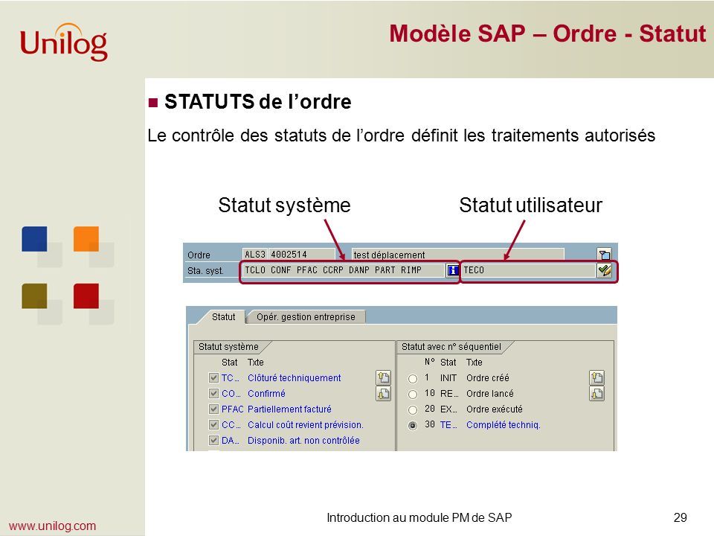
Task: Click the icon at right of order description
Action: coord(604,255)
